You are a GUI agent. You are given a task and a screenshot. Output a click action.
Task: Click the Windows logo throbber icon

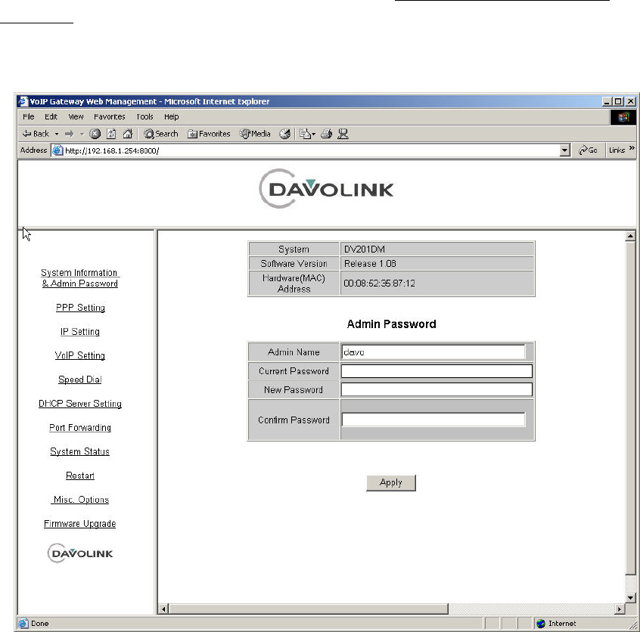(623, 117)
